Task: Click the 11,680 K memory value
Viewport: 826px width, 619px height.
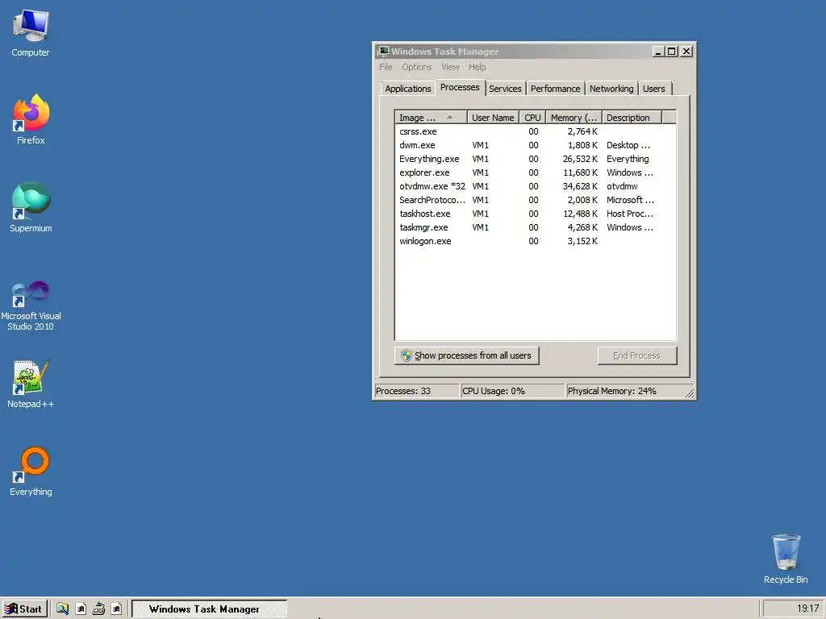Action: tap(580, 172)
